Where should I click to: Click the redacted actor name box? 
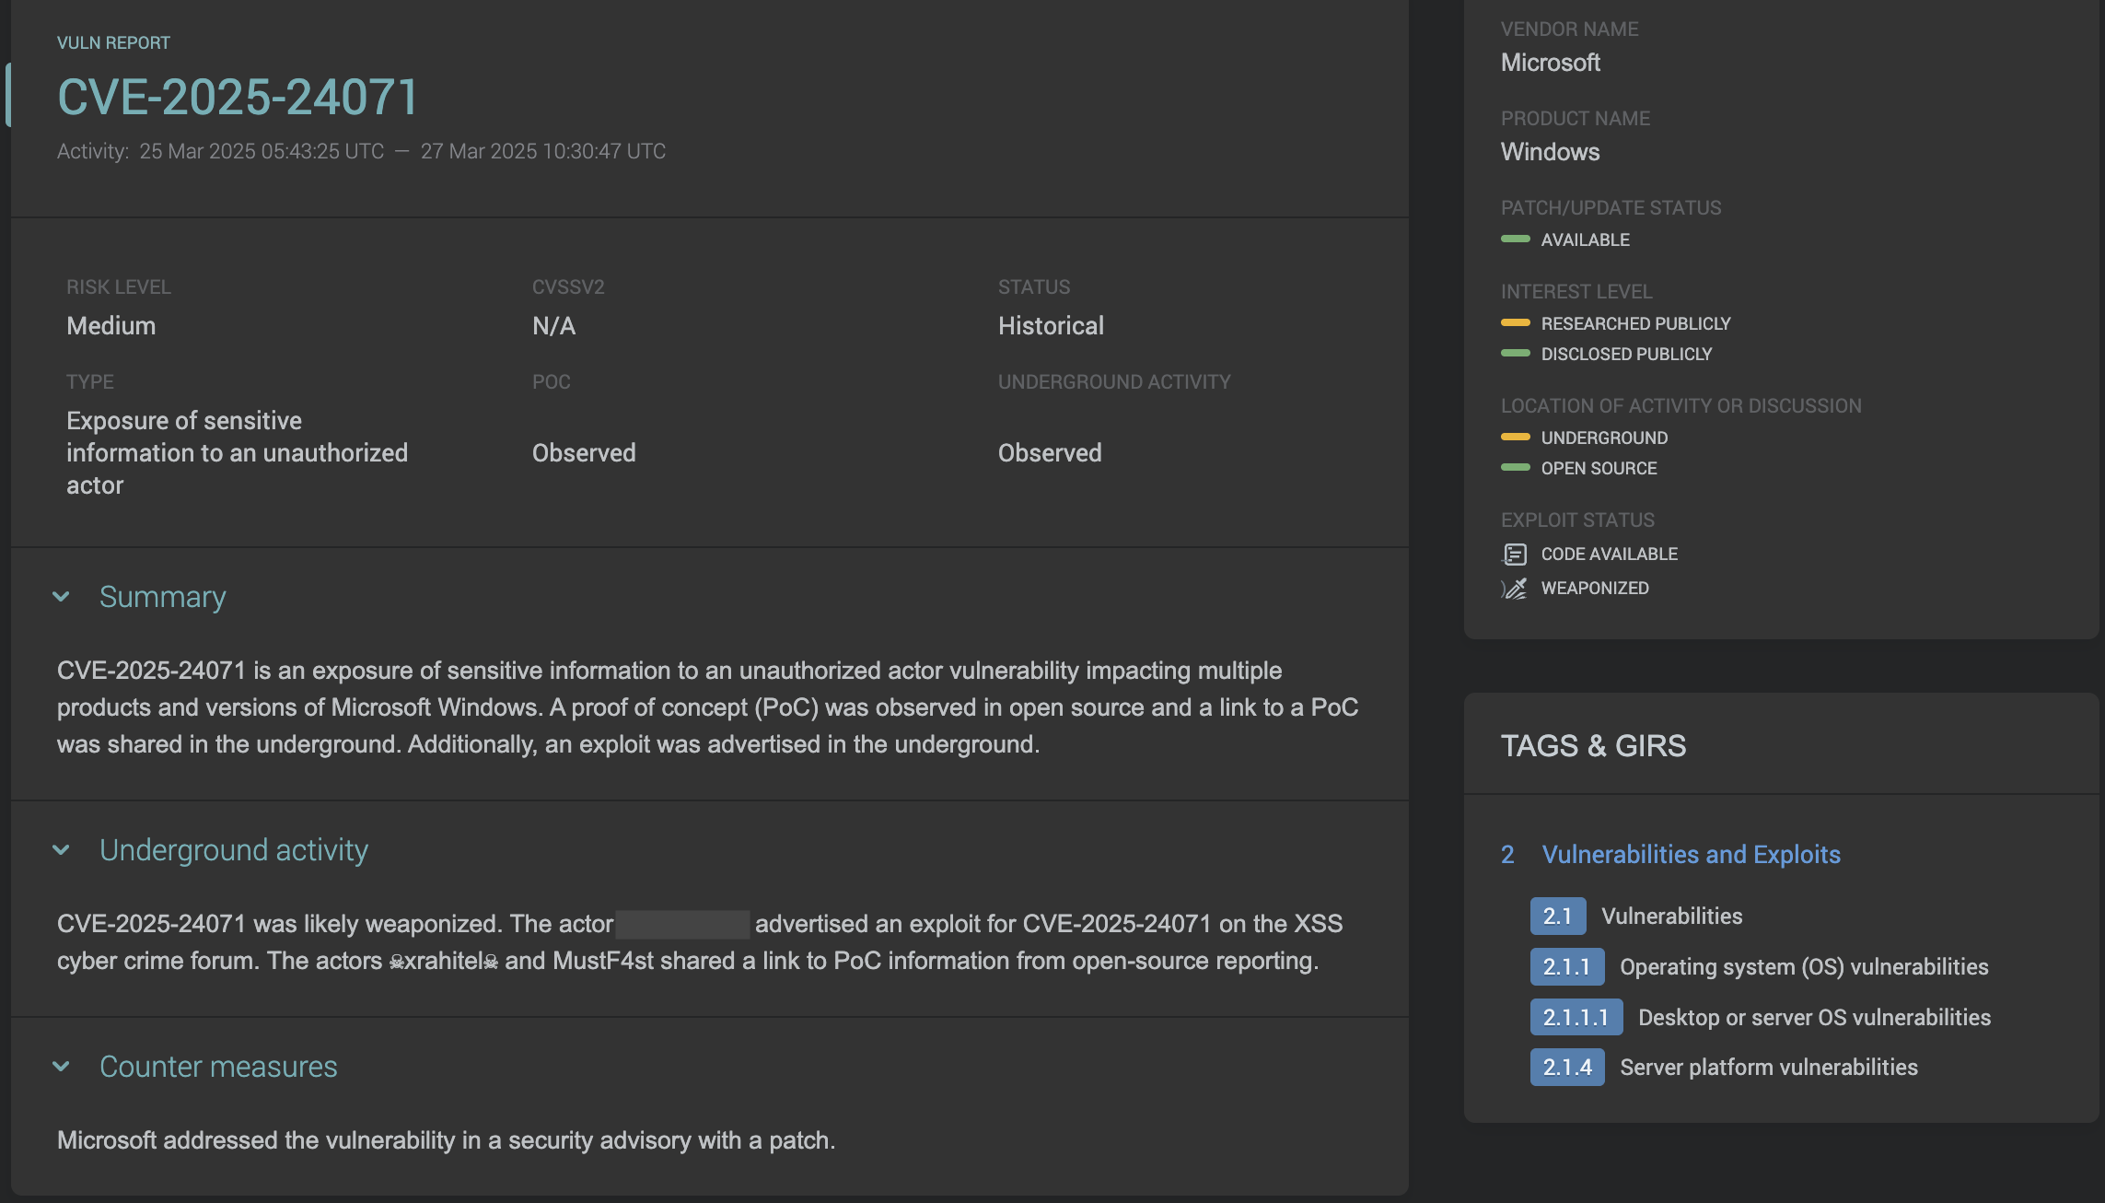[x=682, y=924]
